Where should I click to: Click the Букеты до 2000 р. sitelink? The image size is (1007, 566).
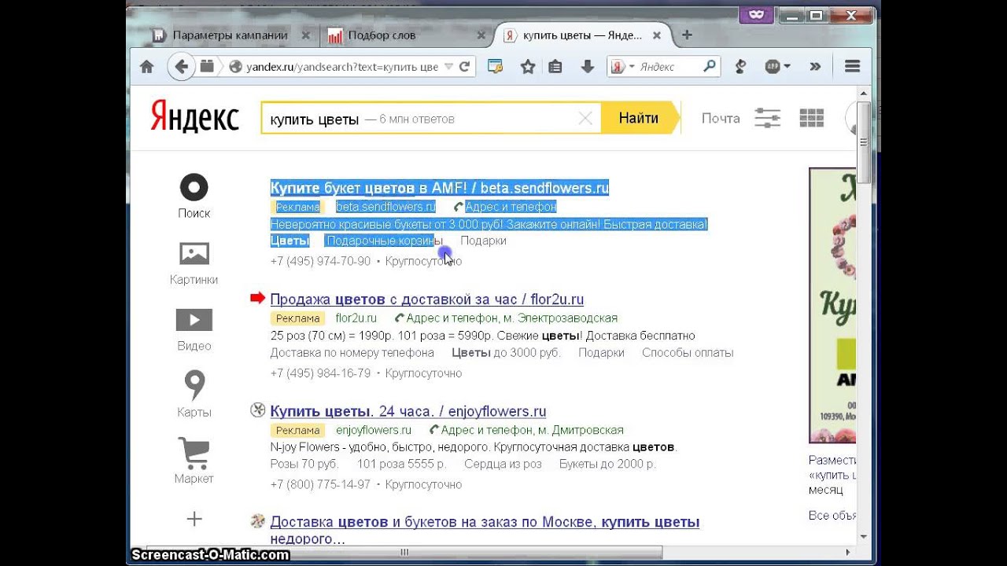click(x=607, y=464)
